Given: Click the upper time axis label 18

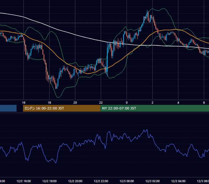Looking at the screenshot, I should coord(49,103).
